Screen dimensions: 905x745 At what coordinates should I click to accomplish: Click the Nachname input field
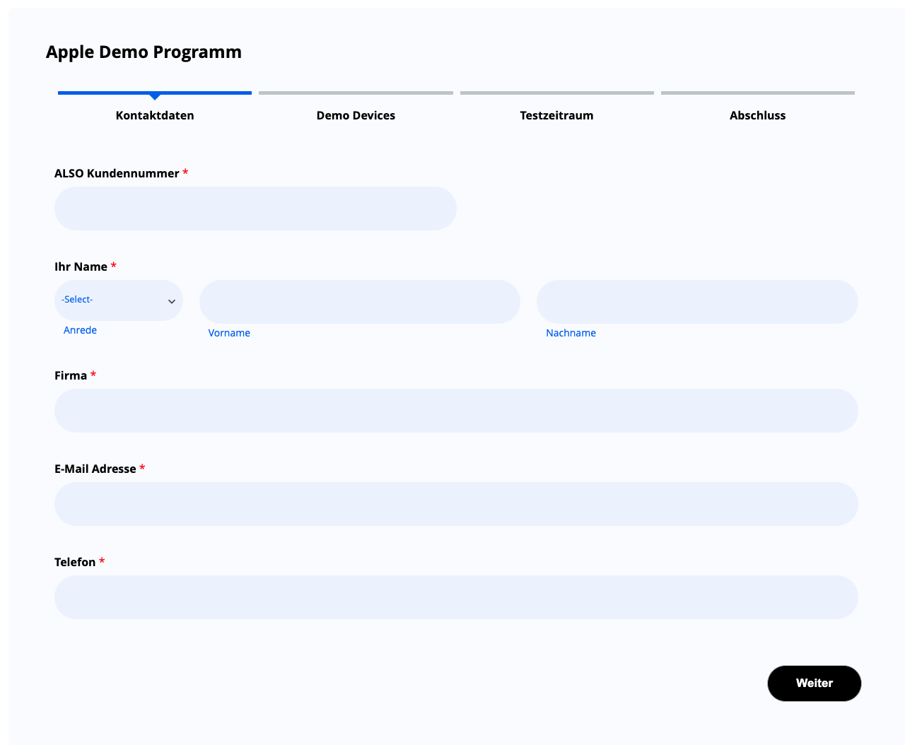(x=697, y=302)
